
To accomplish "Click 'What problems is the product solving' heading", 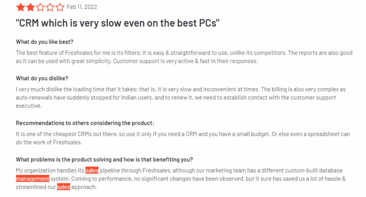I will coord(104,159).
